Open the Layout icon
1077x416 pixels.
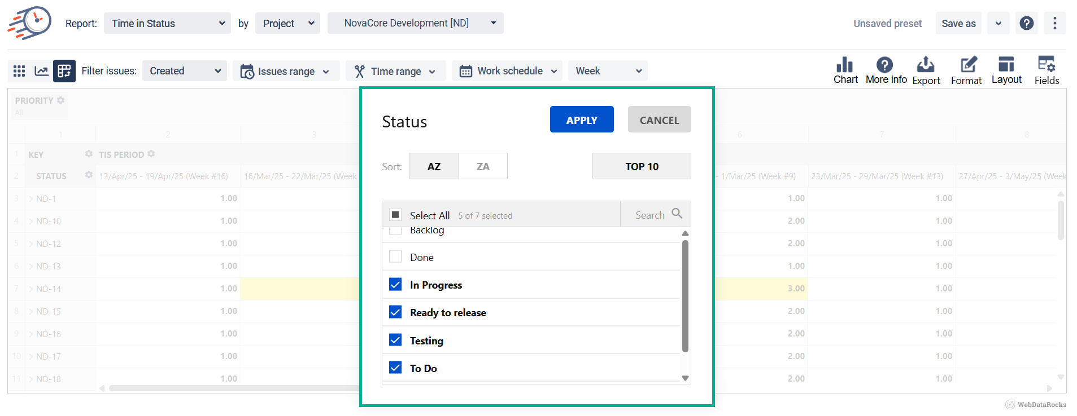(1006, 65)
